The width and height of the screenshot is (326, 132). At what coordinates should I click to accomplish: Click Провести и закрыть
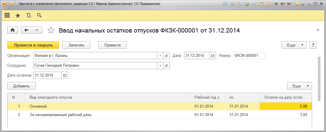[33, 45]
